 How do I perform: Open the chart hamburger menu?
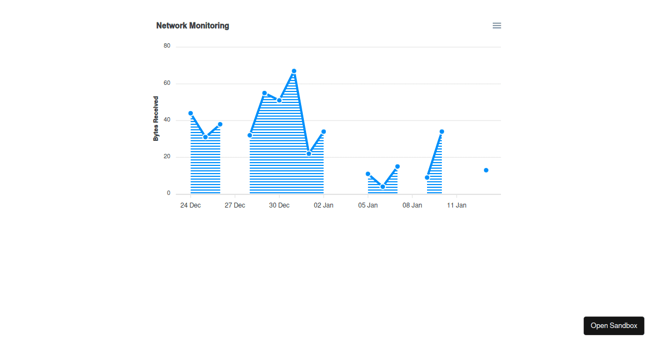click(497, 26)
